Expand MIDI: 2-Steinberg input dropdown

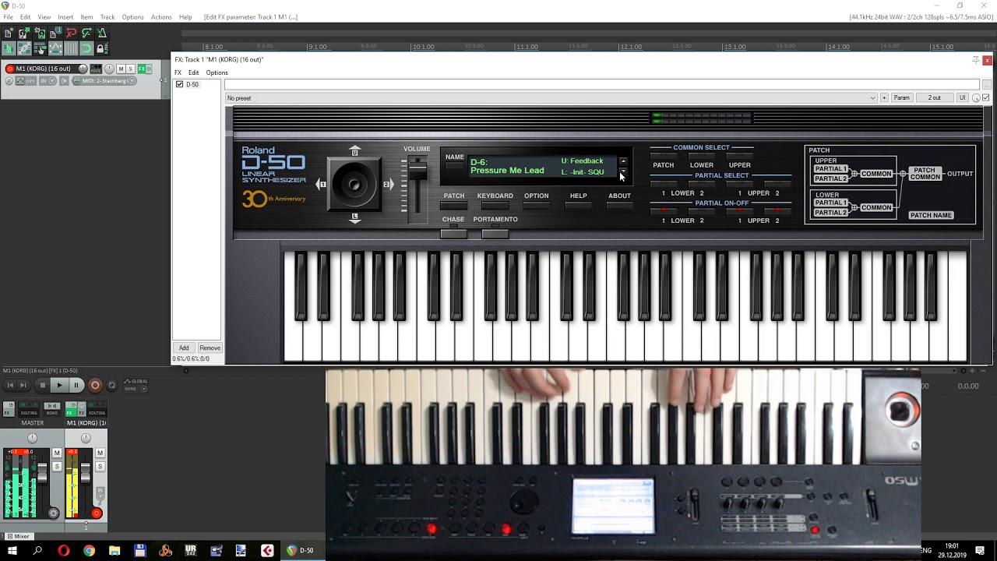(104, 81)
